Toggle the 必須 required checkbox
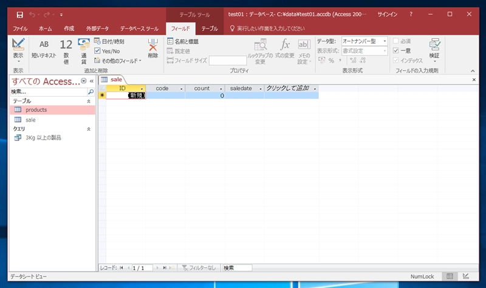The image size is (486, 288). coord(396,41)
